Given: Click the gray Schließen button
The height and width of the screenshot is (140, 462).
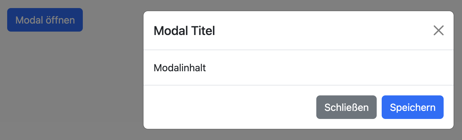Looking at the screenshot, I should pos(346,107).
